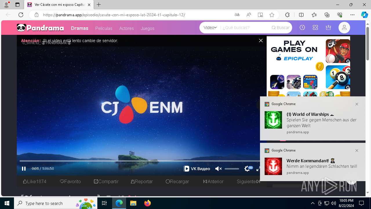Start Read aloud from address bar
This screenshot has height=209, width=371.
(249, 15)
